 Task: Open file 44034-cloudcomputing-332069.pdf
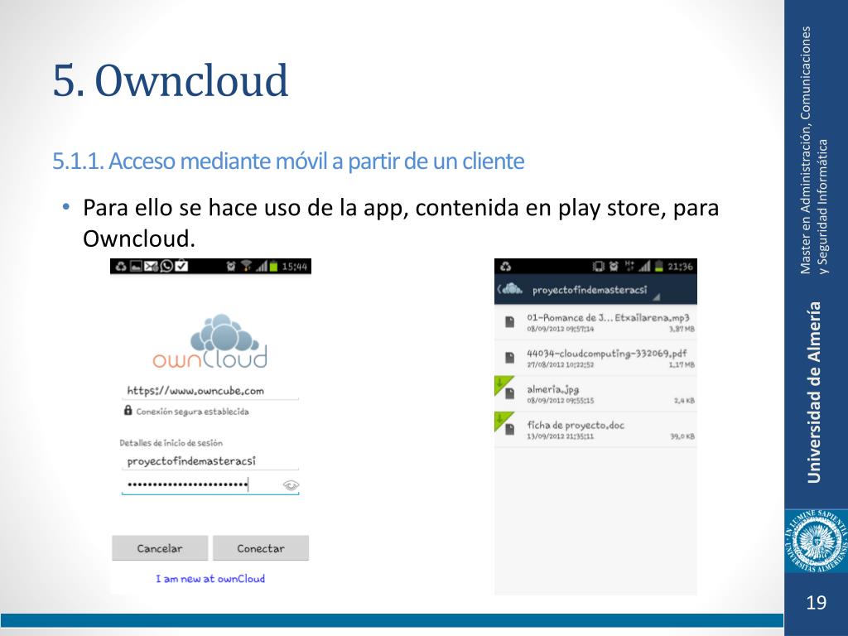pyautogui.click(x=595, y=359)
